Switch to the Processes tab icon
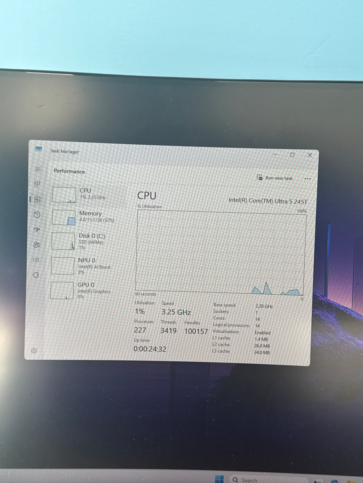Viewport: 363px width, 483px height. pyautogui.click(x=38, y=184)
